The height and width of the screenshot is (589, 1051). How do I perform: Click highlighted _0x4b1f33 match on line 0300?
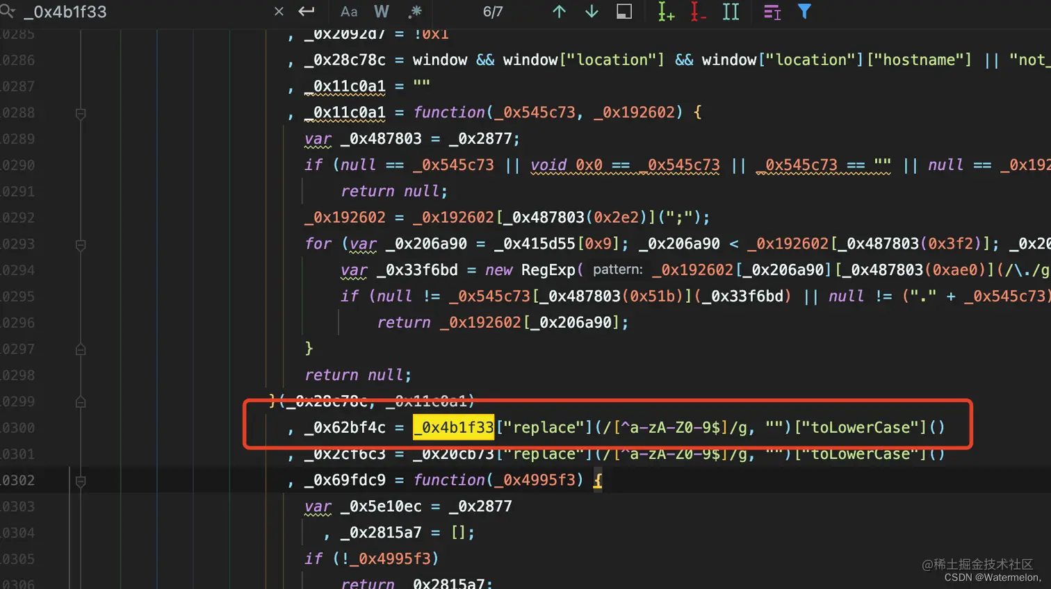tap(453, 427)
